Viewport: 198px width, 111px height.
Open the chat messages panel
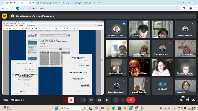[187, 100]
